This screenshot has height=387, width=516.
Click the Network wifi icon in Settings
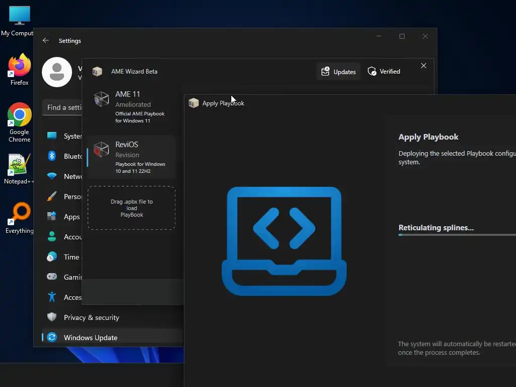click(52, 176)
